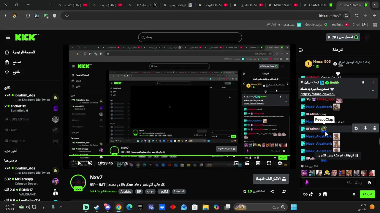Image resolution: width=380 pixels, height=213 pixels.
Task: Open BOND17 VALORANT channel
Action: click(31, 192)
